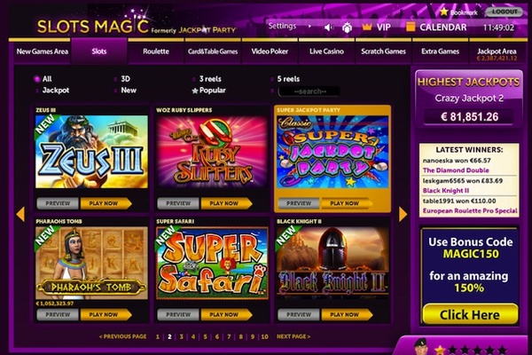The width and height of the screenshot is (532, 355).
Task: Mute sound with the speaker icon
Action: click(328, 28)
